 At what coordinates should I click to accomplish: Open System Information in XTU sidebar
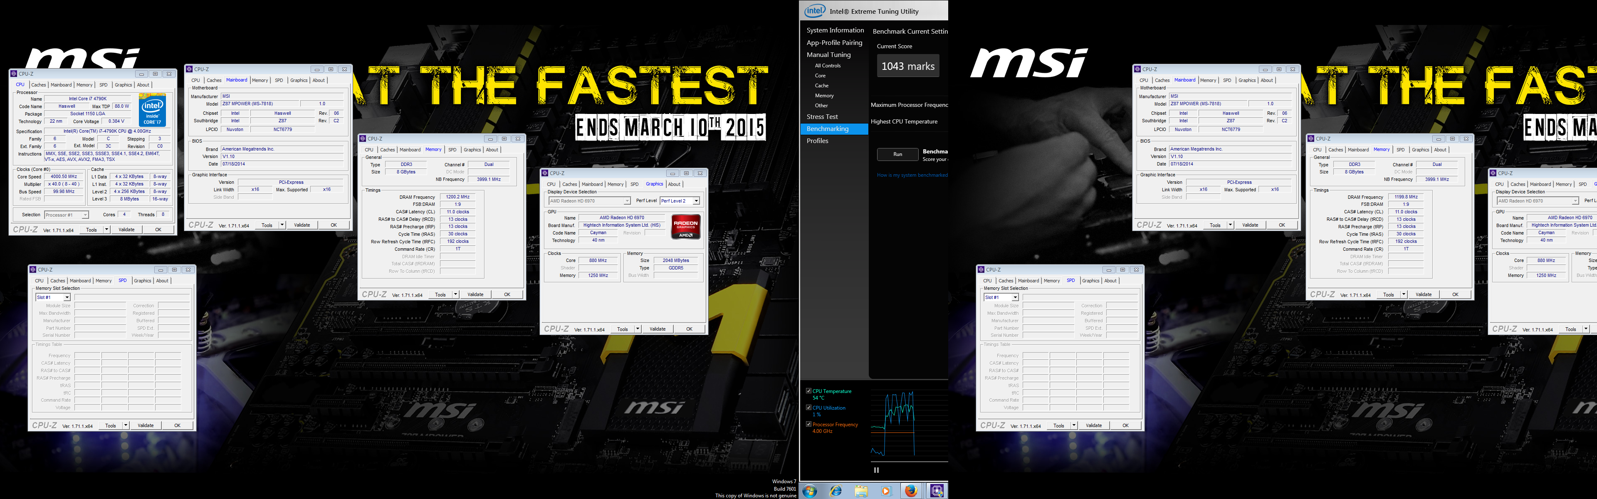pyautogui.click(x=835, y=30)
